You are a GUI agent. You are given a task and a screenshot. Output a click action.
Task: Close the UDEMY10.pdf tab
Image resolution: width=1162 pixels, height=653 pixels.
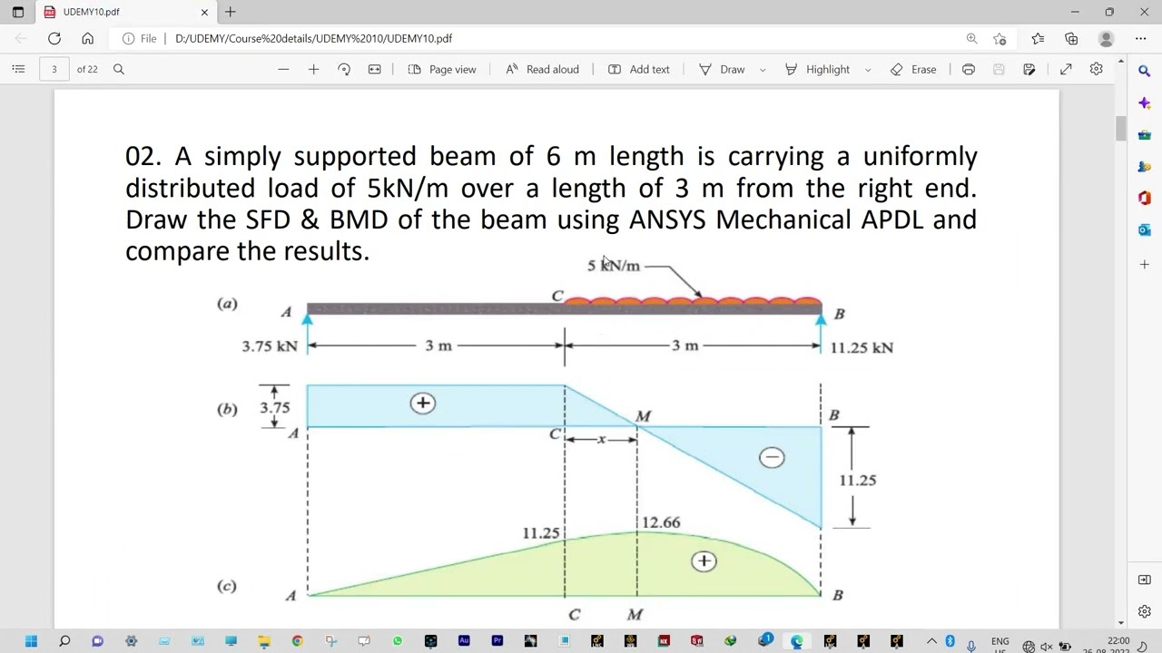[x=204, y=12]
